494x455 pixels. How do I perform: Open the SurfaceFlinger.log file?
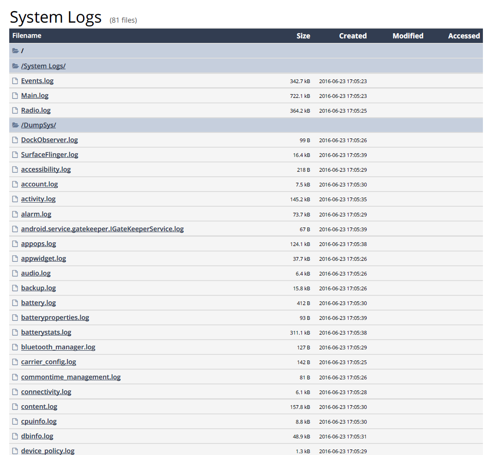click(49, 155)
